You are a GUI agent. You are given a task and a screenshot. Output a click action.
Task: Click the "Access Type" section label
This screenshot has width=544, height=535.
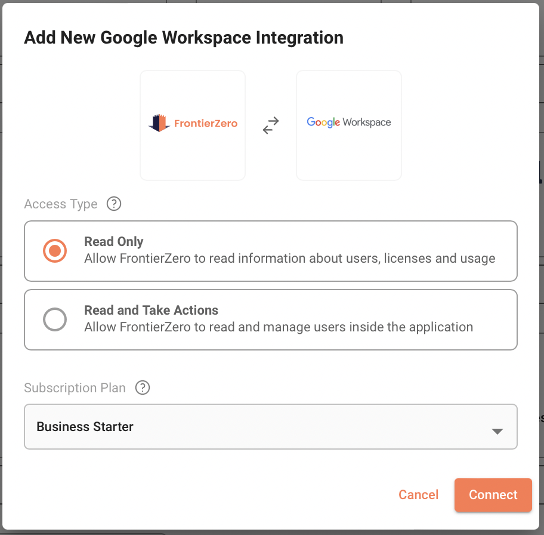point(60,204)
